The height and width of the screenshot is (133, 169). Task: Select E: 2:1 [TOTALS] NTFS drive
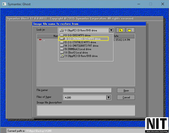(x=86, y=42)
